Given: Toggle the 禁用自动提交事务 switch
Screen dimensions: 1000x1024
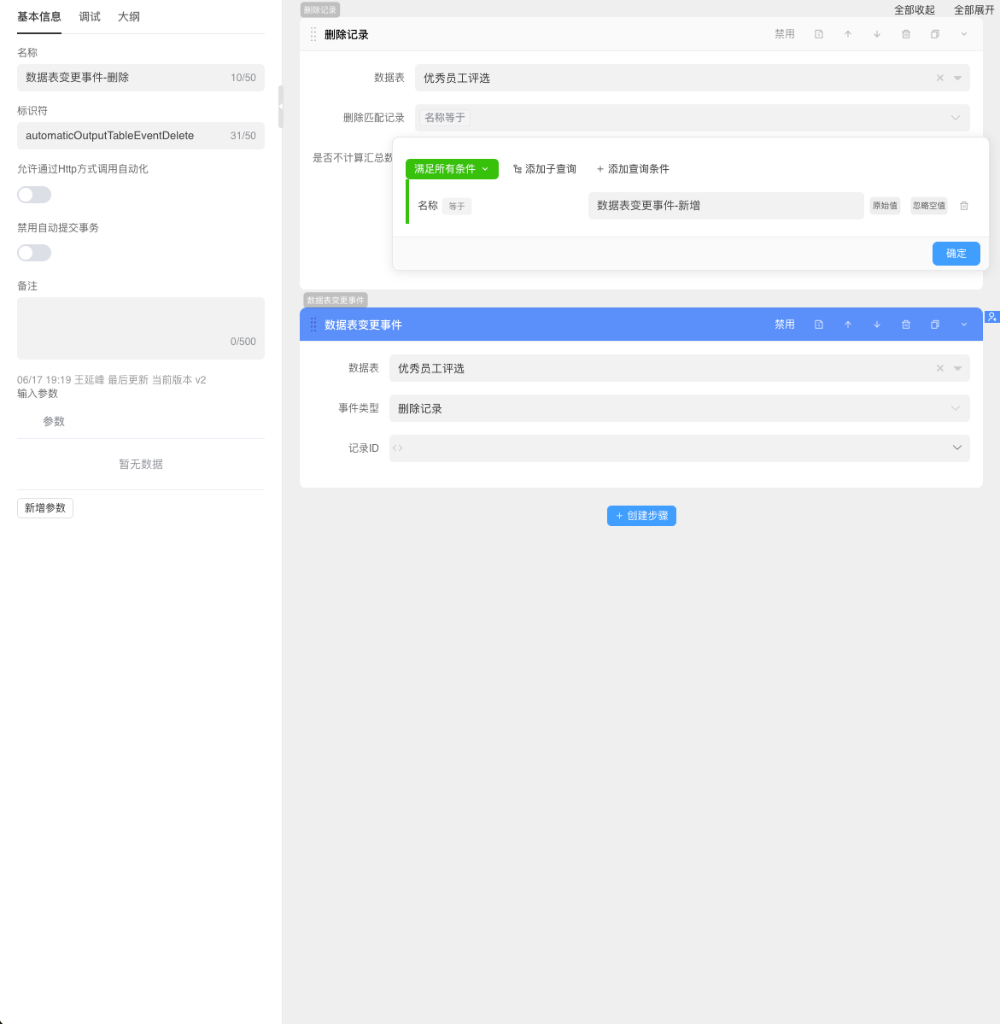Looking at the screenshot, I should [34, 253].
